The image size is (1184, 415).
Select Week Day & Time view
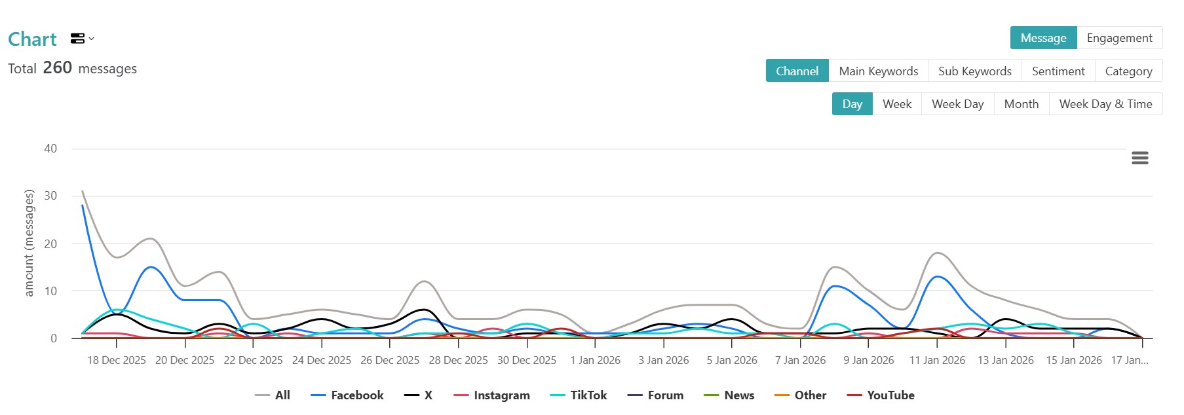(x=1105, y=104)
